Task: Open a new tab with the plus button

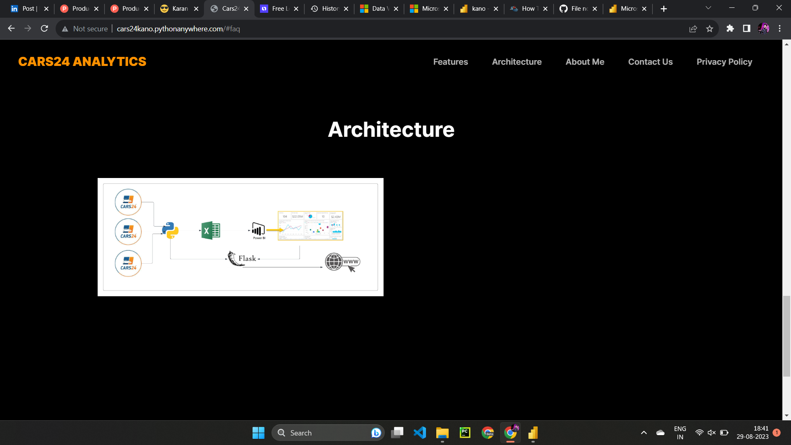Action: (663, 9)
